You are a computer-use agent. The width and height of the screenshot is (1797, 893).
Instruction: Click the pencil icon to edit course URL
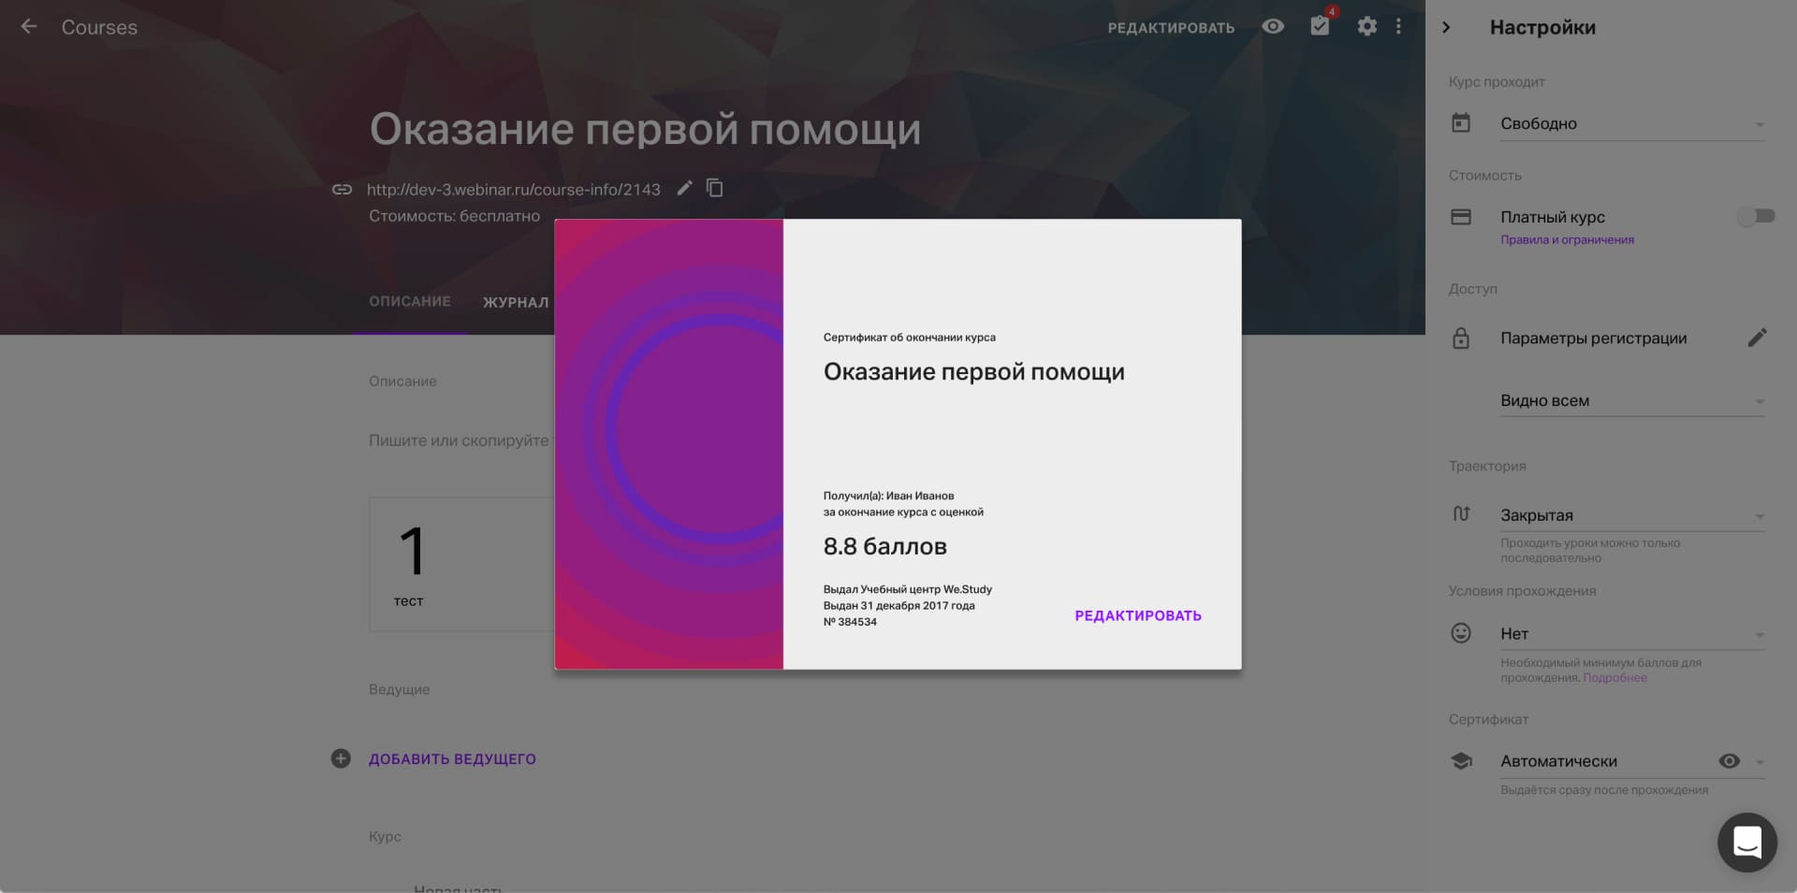[685, 189]
